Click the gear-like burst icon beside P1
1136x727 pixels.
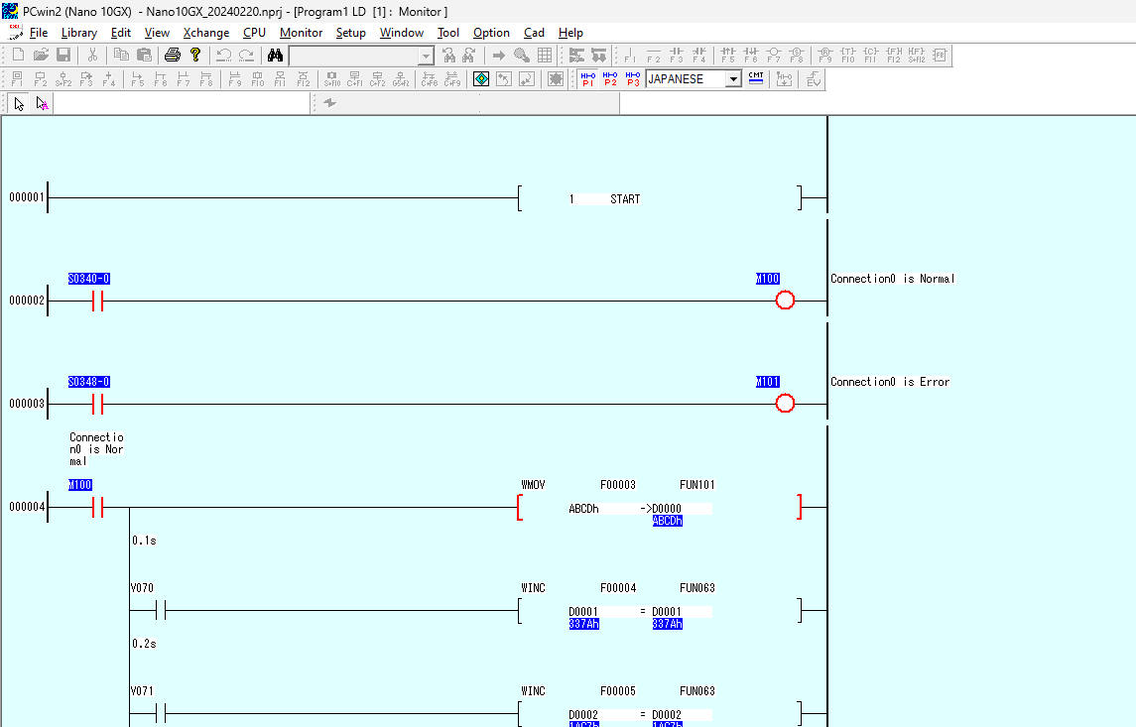pos(556,79)
